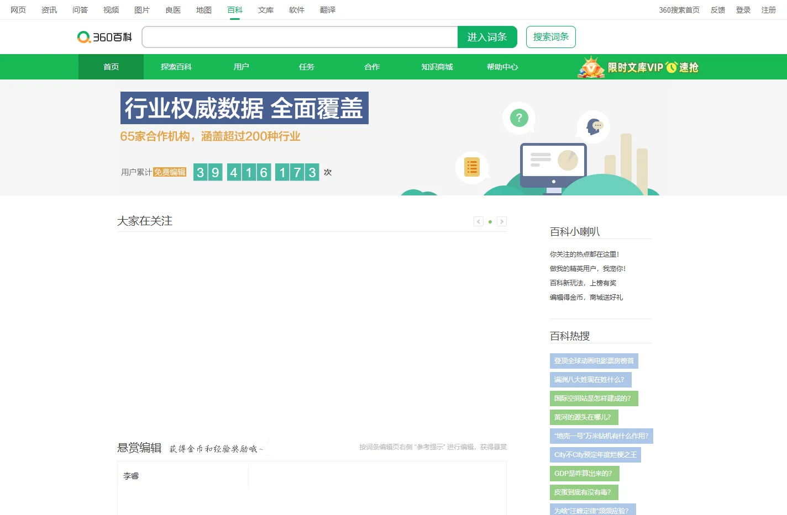Open the 地图 top navigation link
Viewport: 787px width, 515px height.
click(x=204, y=10)
